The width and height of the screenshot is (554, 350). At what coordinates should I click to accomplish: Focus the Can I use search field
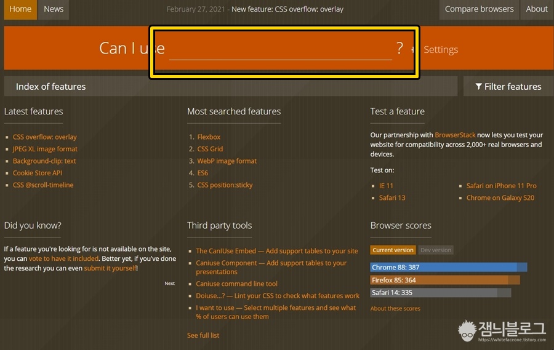(281, 49)
